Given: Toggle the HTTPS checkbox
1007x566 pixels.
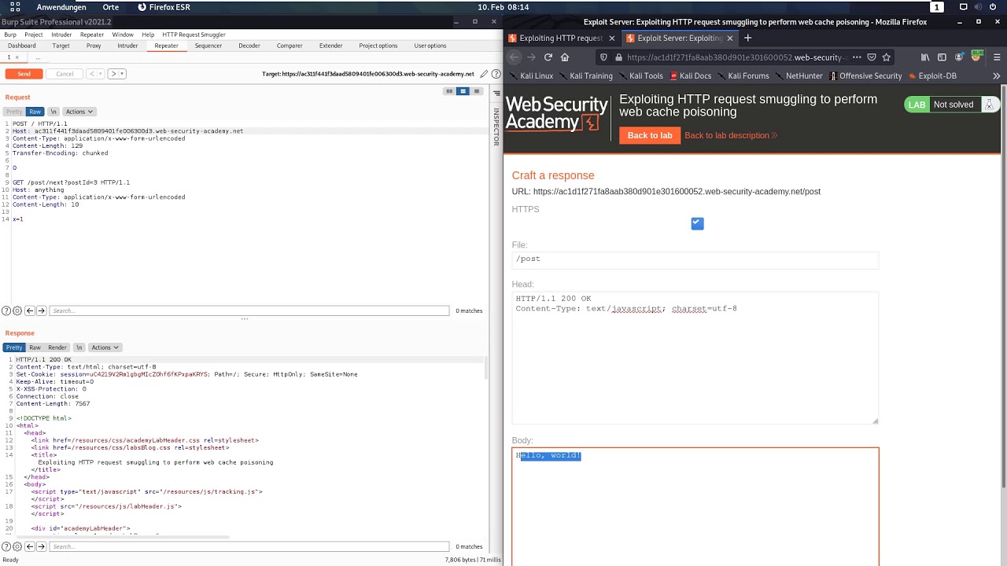Looking at the screenshot, I should coord(697,223).
